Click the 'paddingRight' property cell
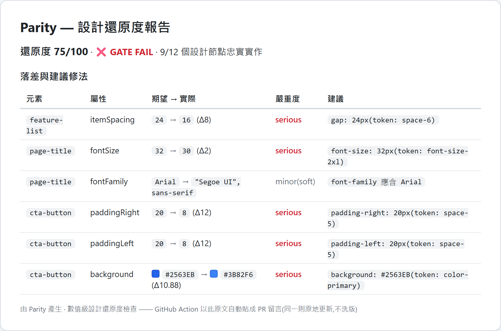The image size is (501, 331). (115, 212)
